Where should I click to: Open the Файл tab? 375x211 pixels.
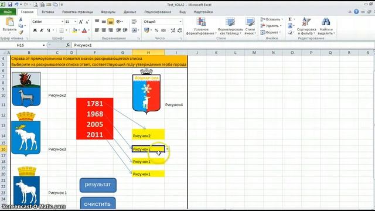tap(8, 12)
